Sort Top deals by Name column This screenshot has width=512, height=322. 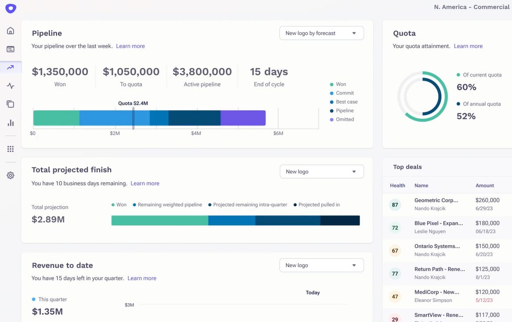click(421, 185)
